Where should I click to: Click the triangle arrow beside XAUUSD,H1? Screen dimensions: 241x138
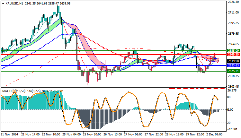coord(3,4)
